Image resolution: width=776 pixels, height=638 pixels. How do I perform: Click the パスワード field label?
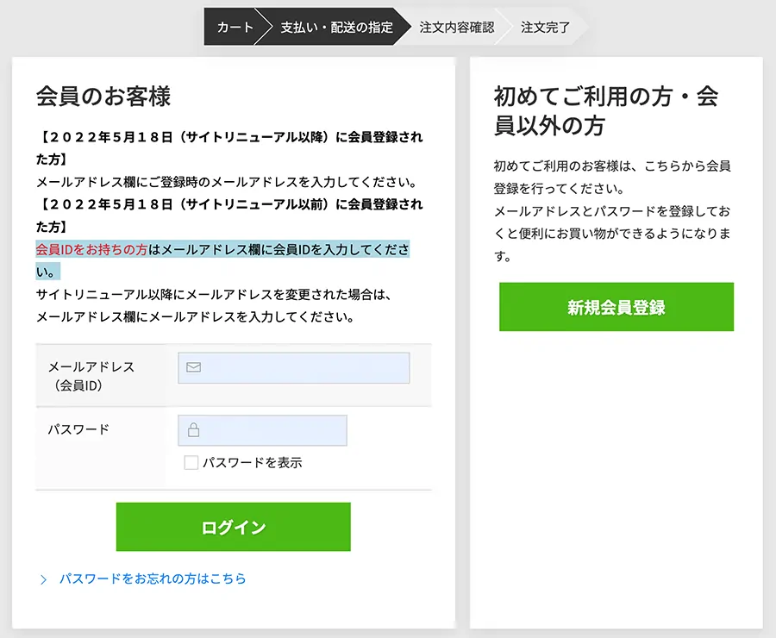tap(78, 429)
